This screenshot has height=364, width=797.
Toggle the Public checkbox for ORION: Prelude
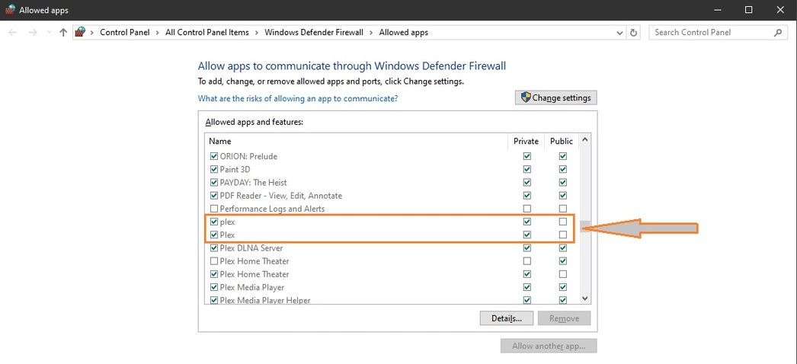tap(562, 156)
